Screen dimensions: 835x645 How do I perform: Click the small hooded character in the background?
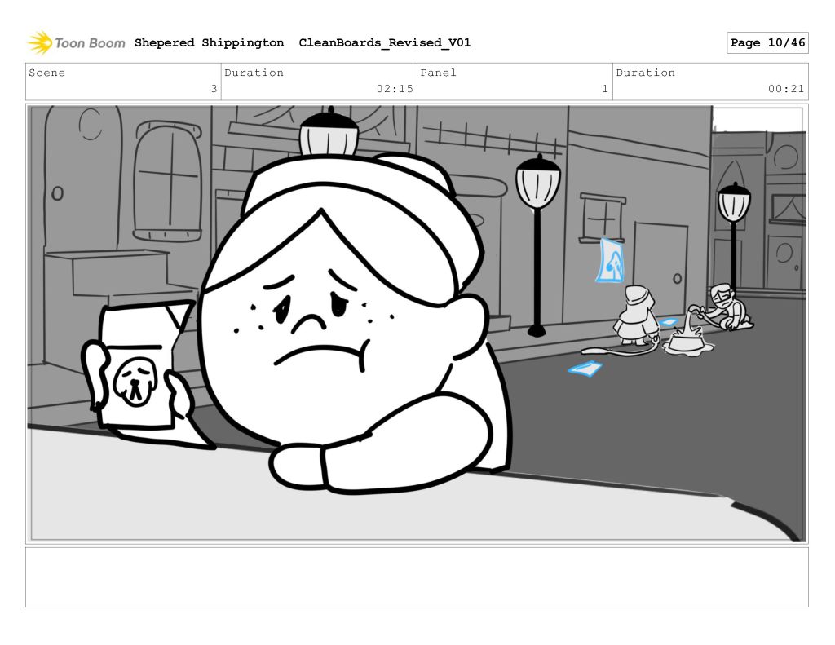[x=635, y=314]
